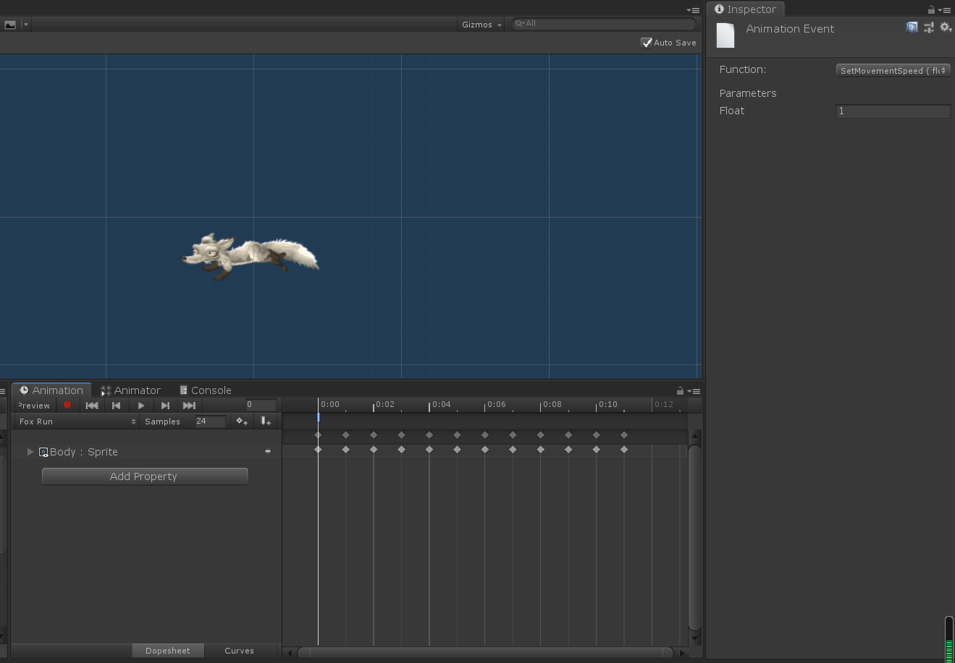Toggle the Animation window lock
The image size is (955, 663).
pyautogui.click(x=680, y=390)
